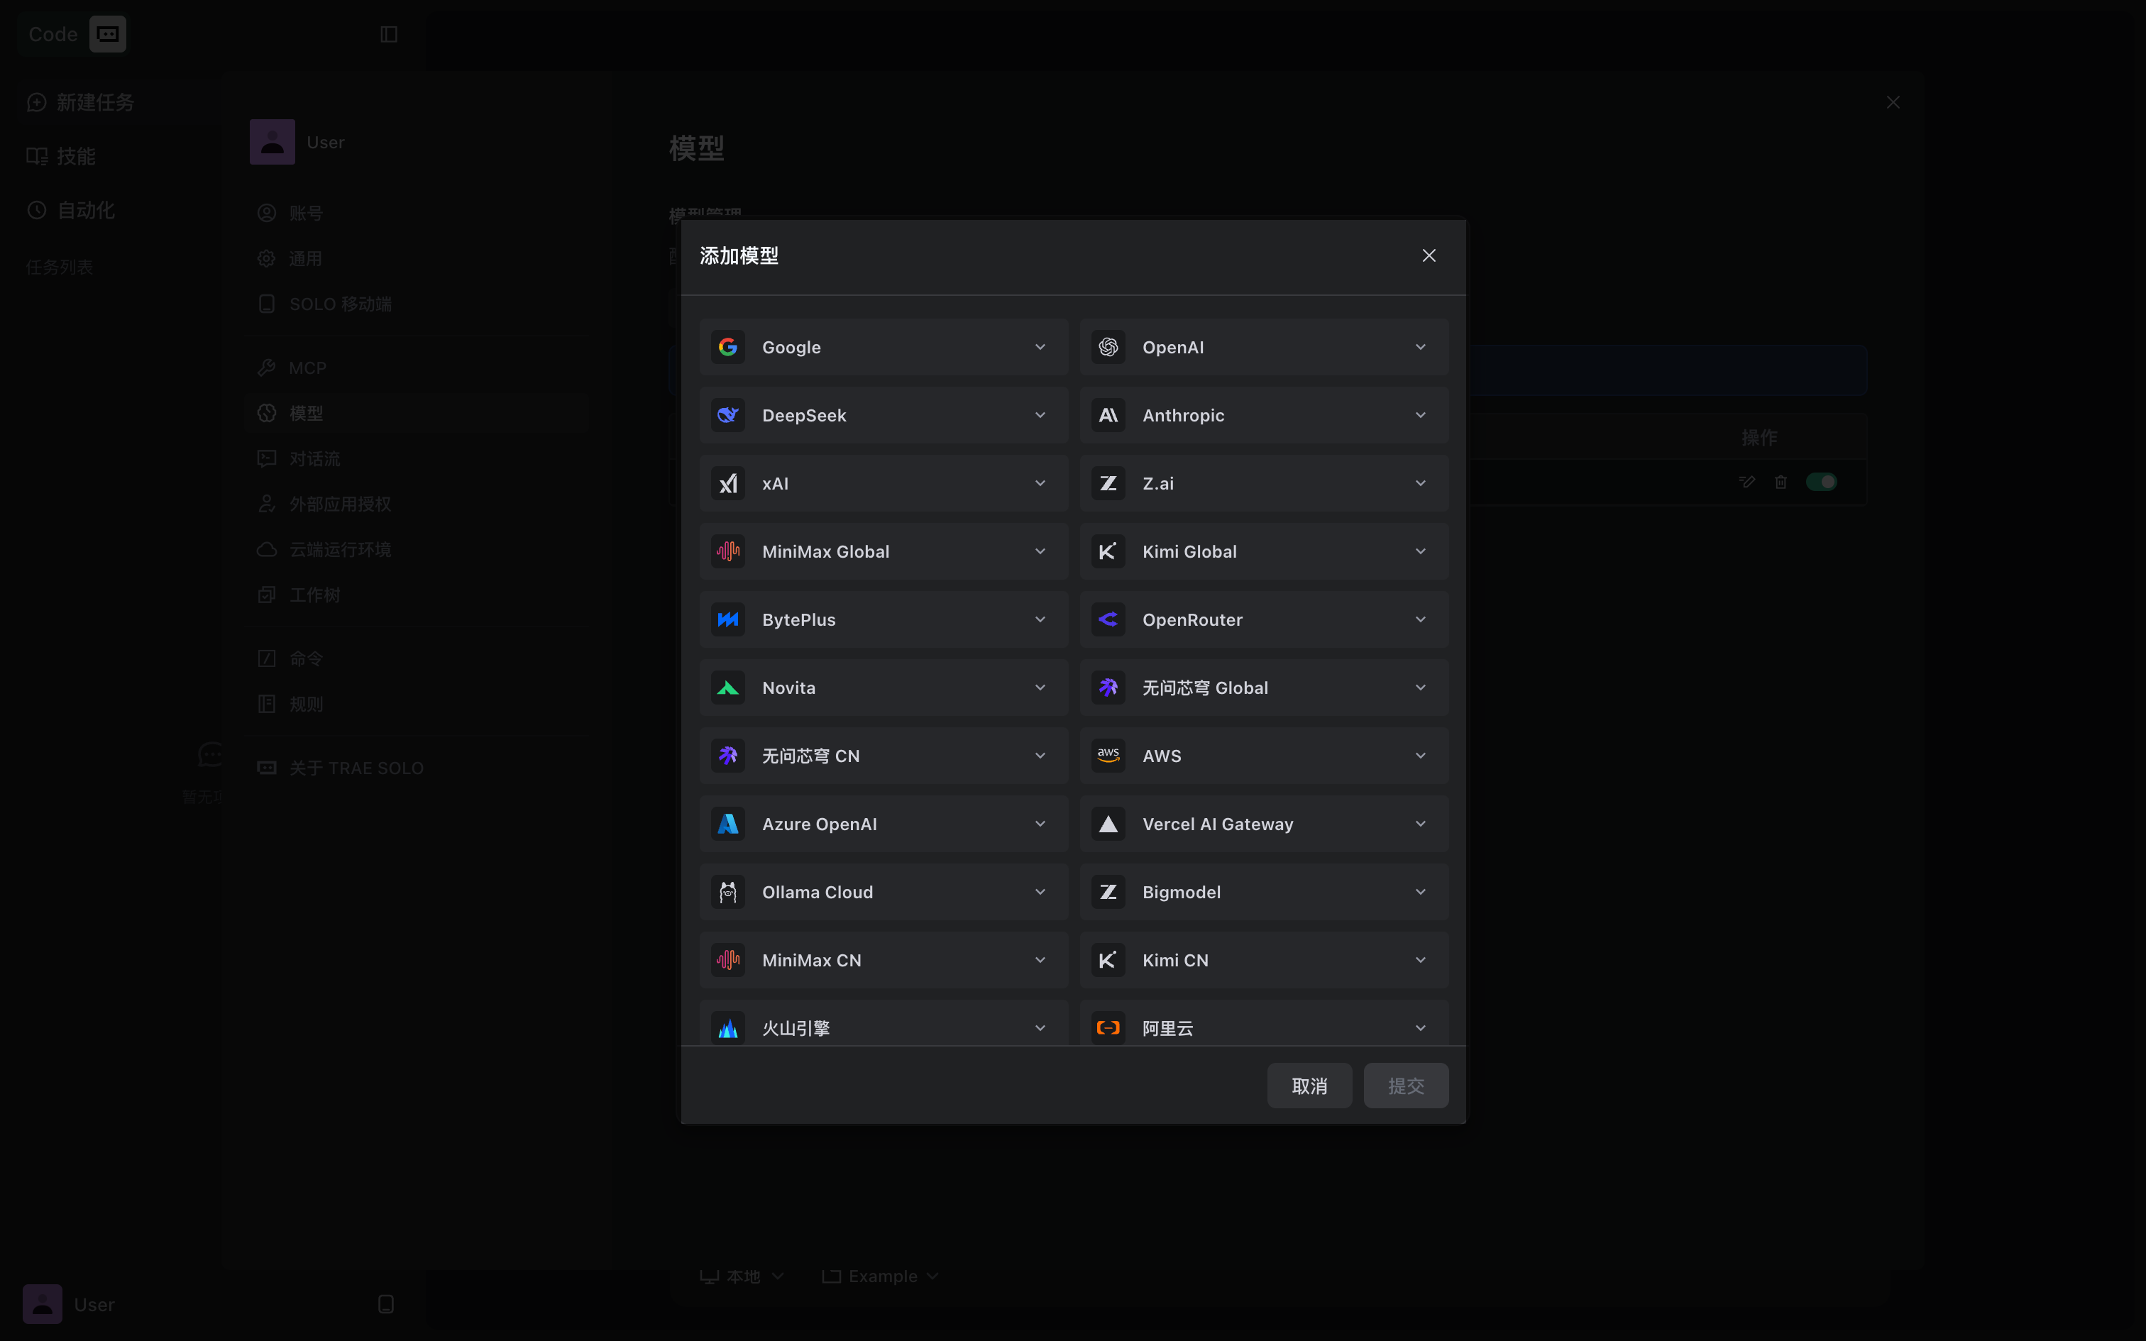This screenshot has width=2146, height=1341.
Task: Expand the Kimi Global provider chevron
Action: pyautogui.click(x=1421, y=552)
